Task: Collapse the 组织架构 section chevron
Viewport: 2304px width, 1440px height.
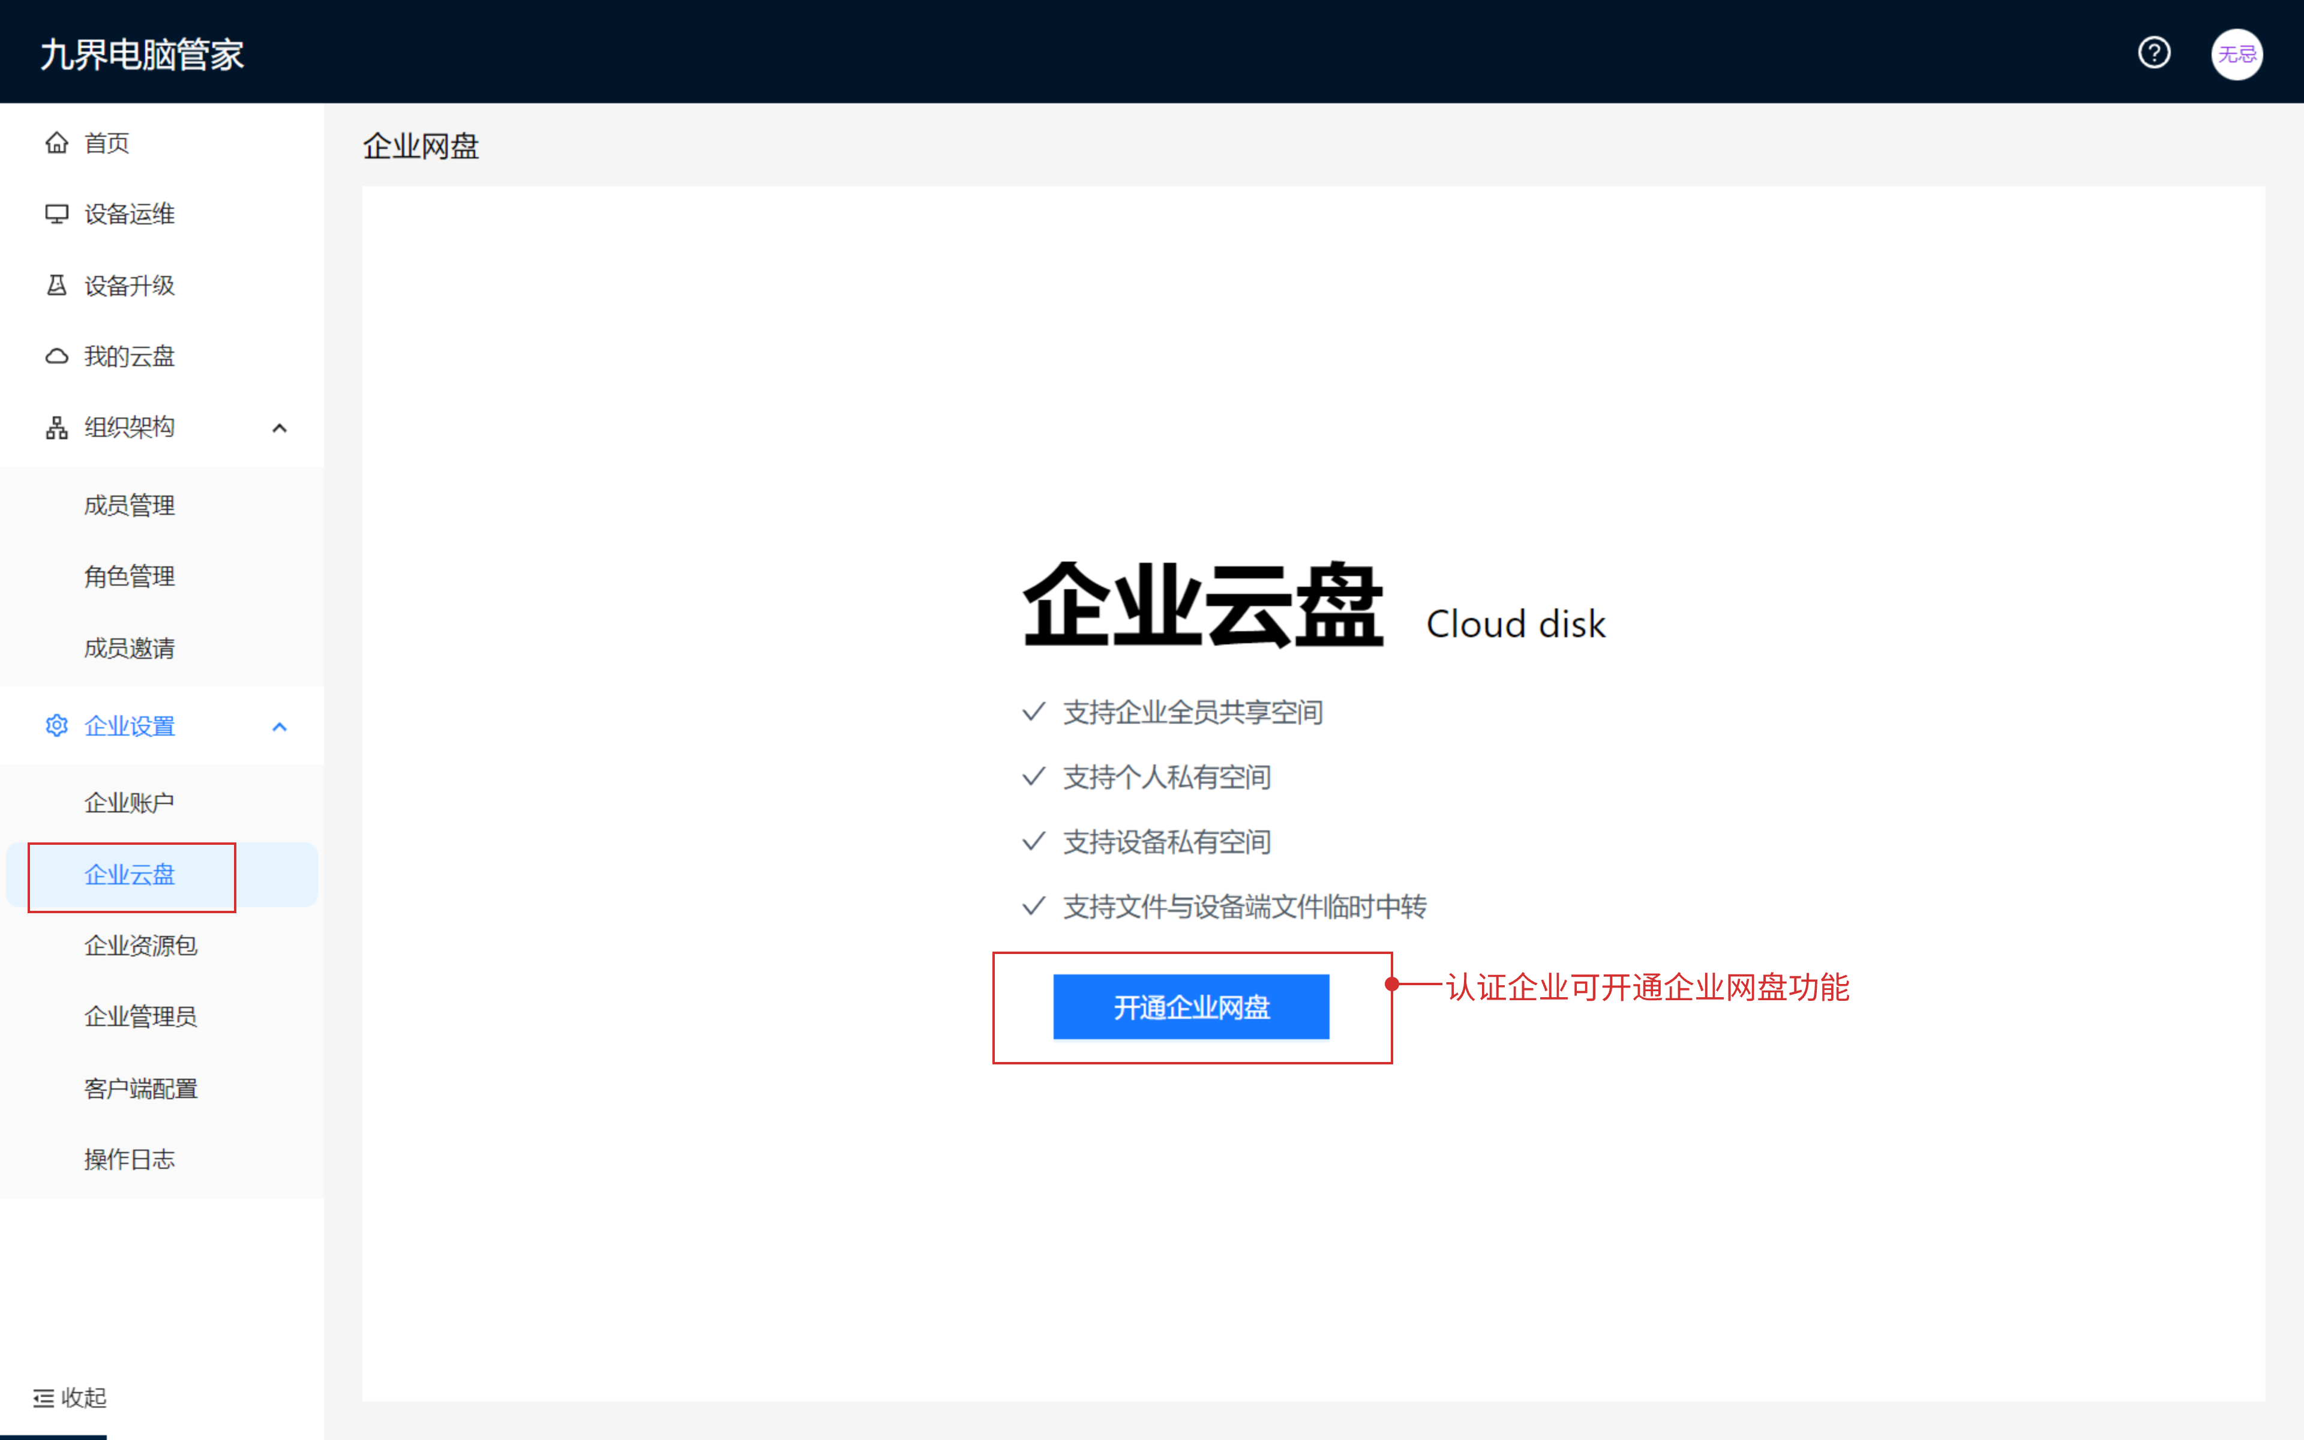Action: 279,428
